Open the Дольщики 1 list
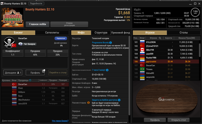 (x=13, y=73)
